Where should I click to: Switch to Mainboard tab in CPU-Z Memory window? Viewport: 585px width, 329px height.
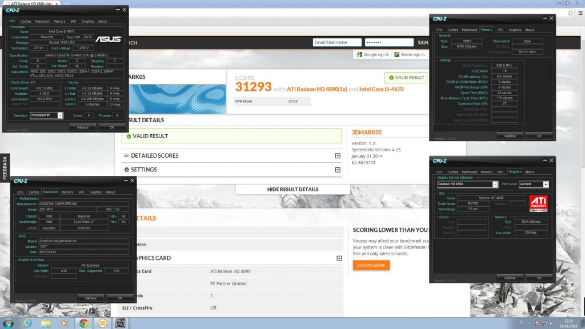(x=470, y=30)
